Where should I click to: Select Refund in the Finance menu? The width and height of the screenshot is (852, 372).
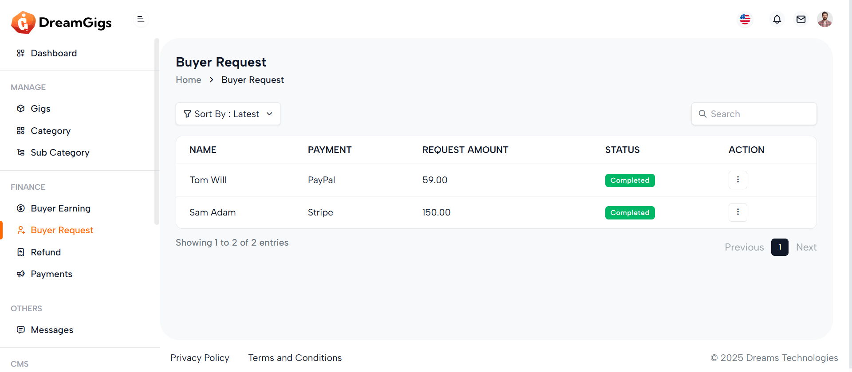coord(46,252)
